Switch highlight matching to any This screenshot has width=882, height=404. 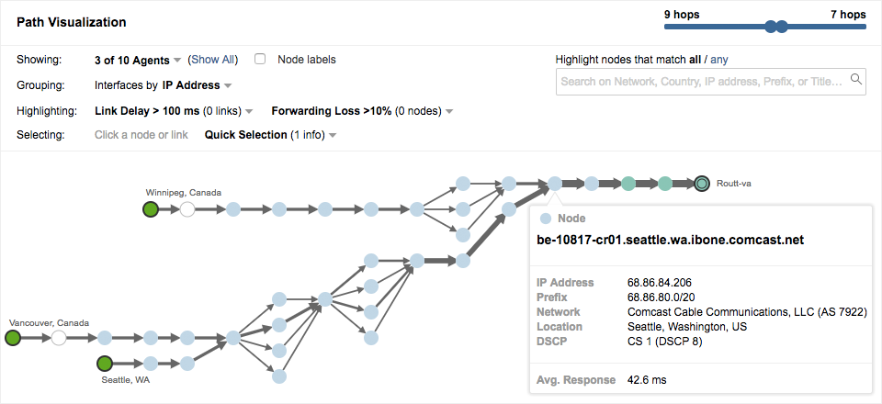[719, 60]
